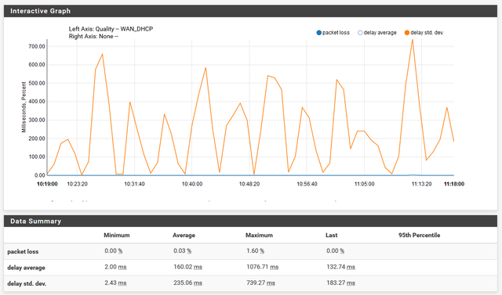
Task: Select the delay std. dev. row label
Action: (27, 283)
